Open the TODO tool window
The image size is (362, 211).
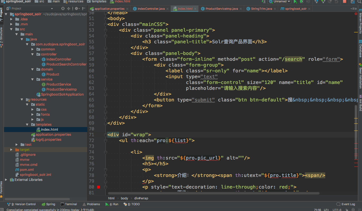point(132,204)
